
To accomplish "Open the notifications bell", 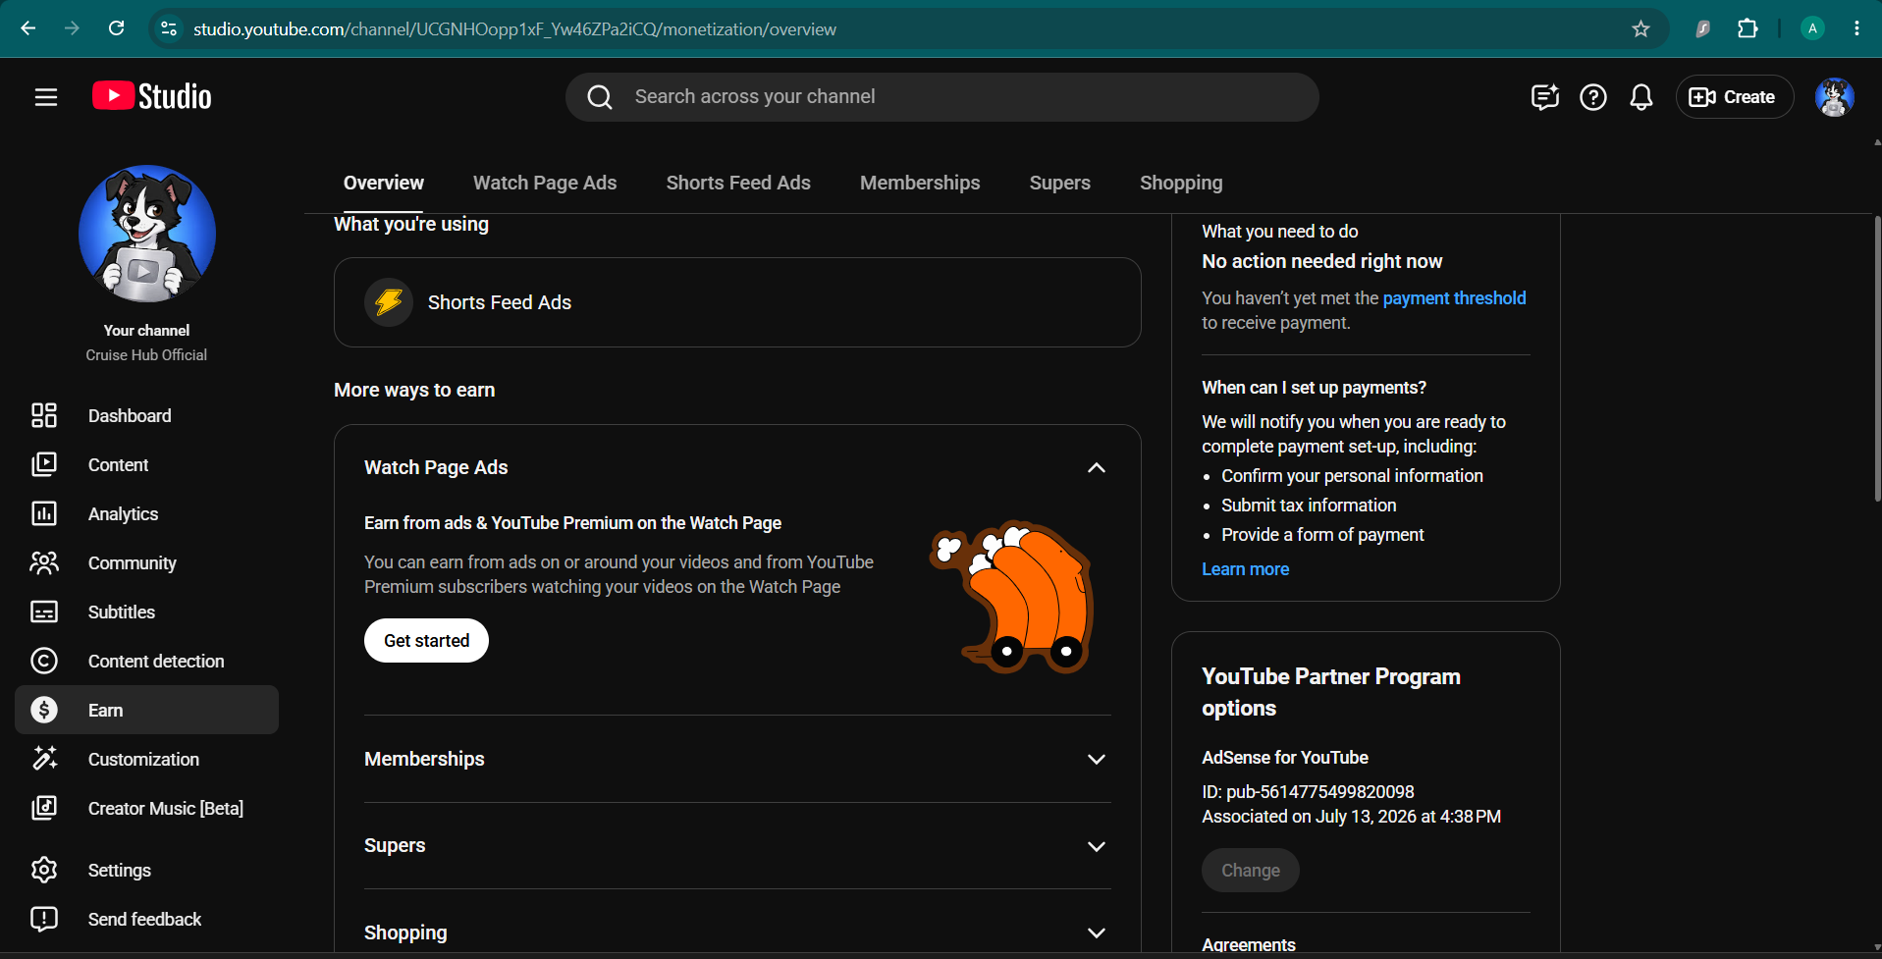I will click(x=1641, y=97).
